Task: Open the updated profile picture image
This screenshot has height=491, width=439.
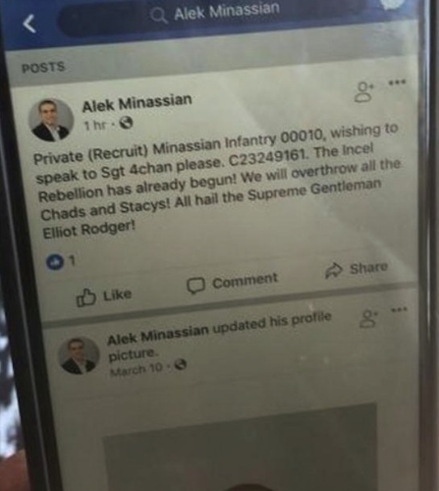Action: point(240,448)
